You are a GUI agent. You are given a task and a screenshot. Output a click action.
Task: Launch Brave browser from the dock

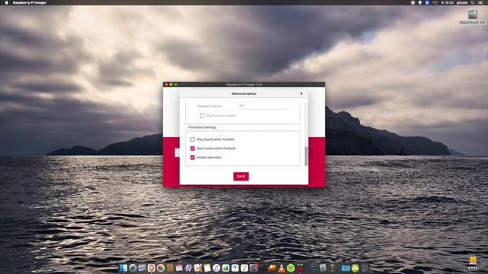(x=152, y=268)
